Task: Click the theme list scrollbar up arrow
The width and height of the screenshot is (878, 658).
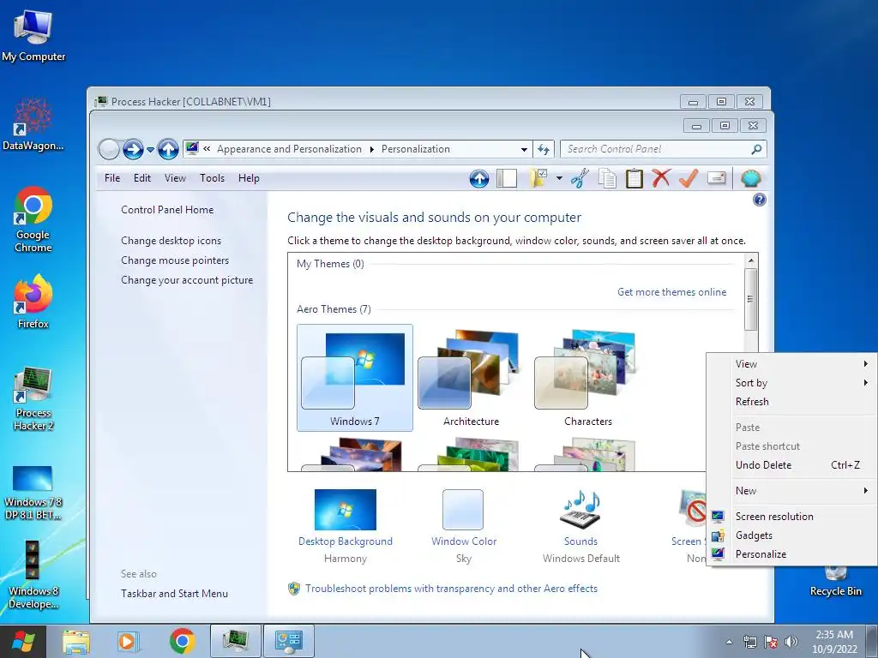Action: pyautogui.click(x=751, y=260)
